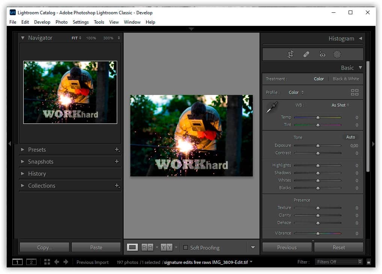This screenshot has width=382, height=274.
Task: Select the Crop Overlay tool
Action: click(290, 54)
